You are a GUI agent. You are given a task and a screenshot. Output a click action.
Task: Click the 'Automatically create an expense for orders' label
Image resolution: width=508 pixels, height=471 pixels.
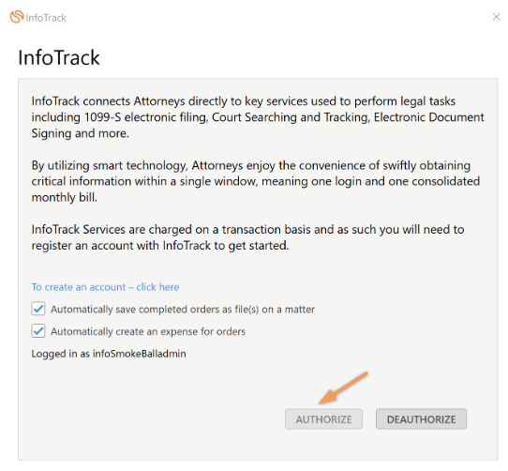(148, 332)
